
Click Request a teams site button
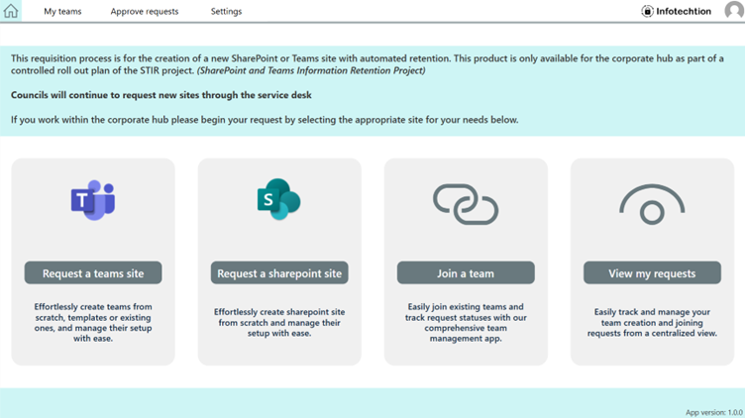pyautogui.click(x=93, y=273)
